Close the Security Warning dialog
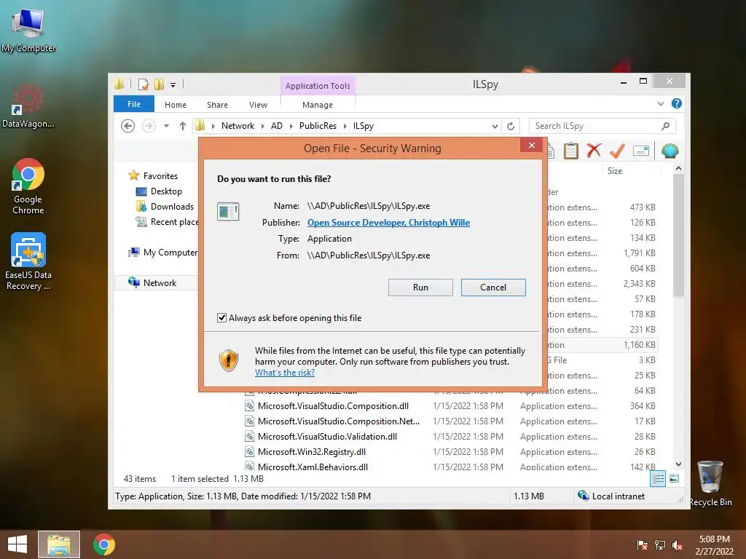 click(531, 145)
